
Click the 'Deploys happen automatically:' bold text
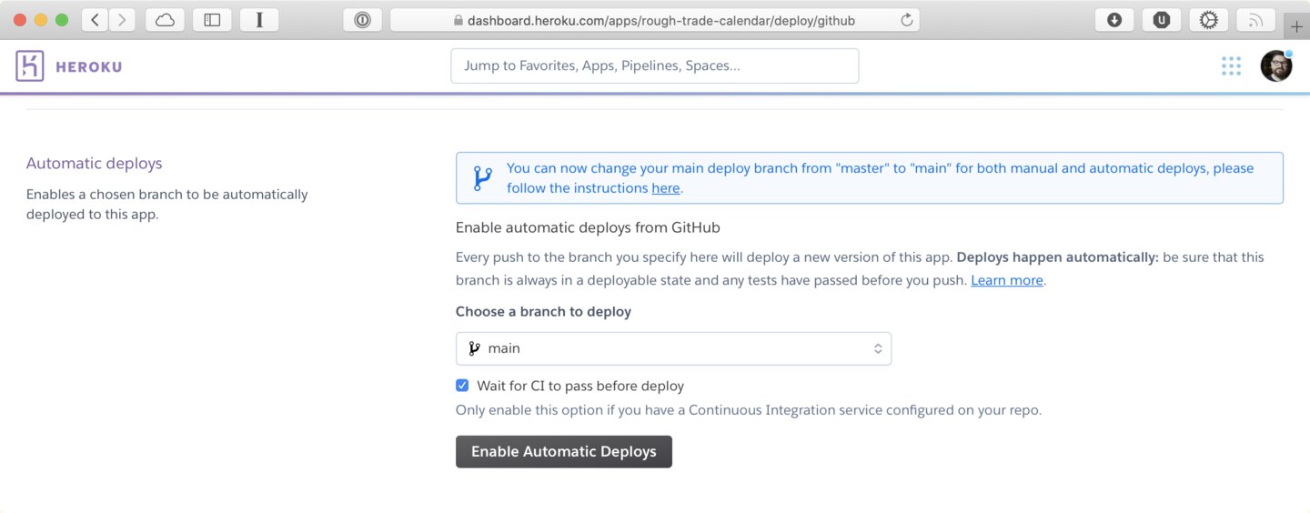pos(1058,257)
